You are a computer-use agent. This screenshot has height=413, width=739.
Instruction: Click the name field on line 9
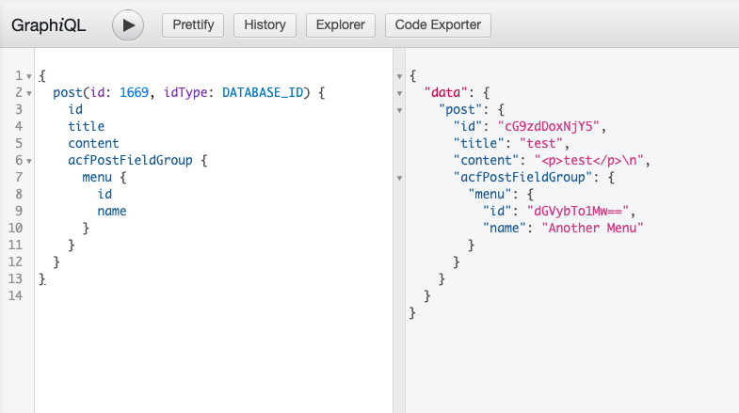pyautogui.click(x=112, y=211)
